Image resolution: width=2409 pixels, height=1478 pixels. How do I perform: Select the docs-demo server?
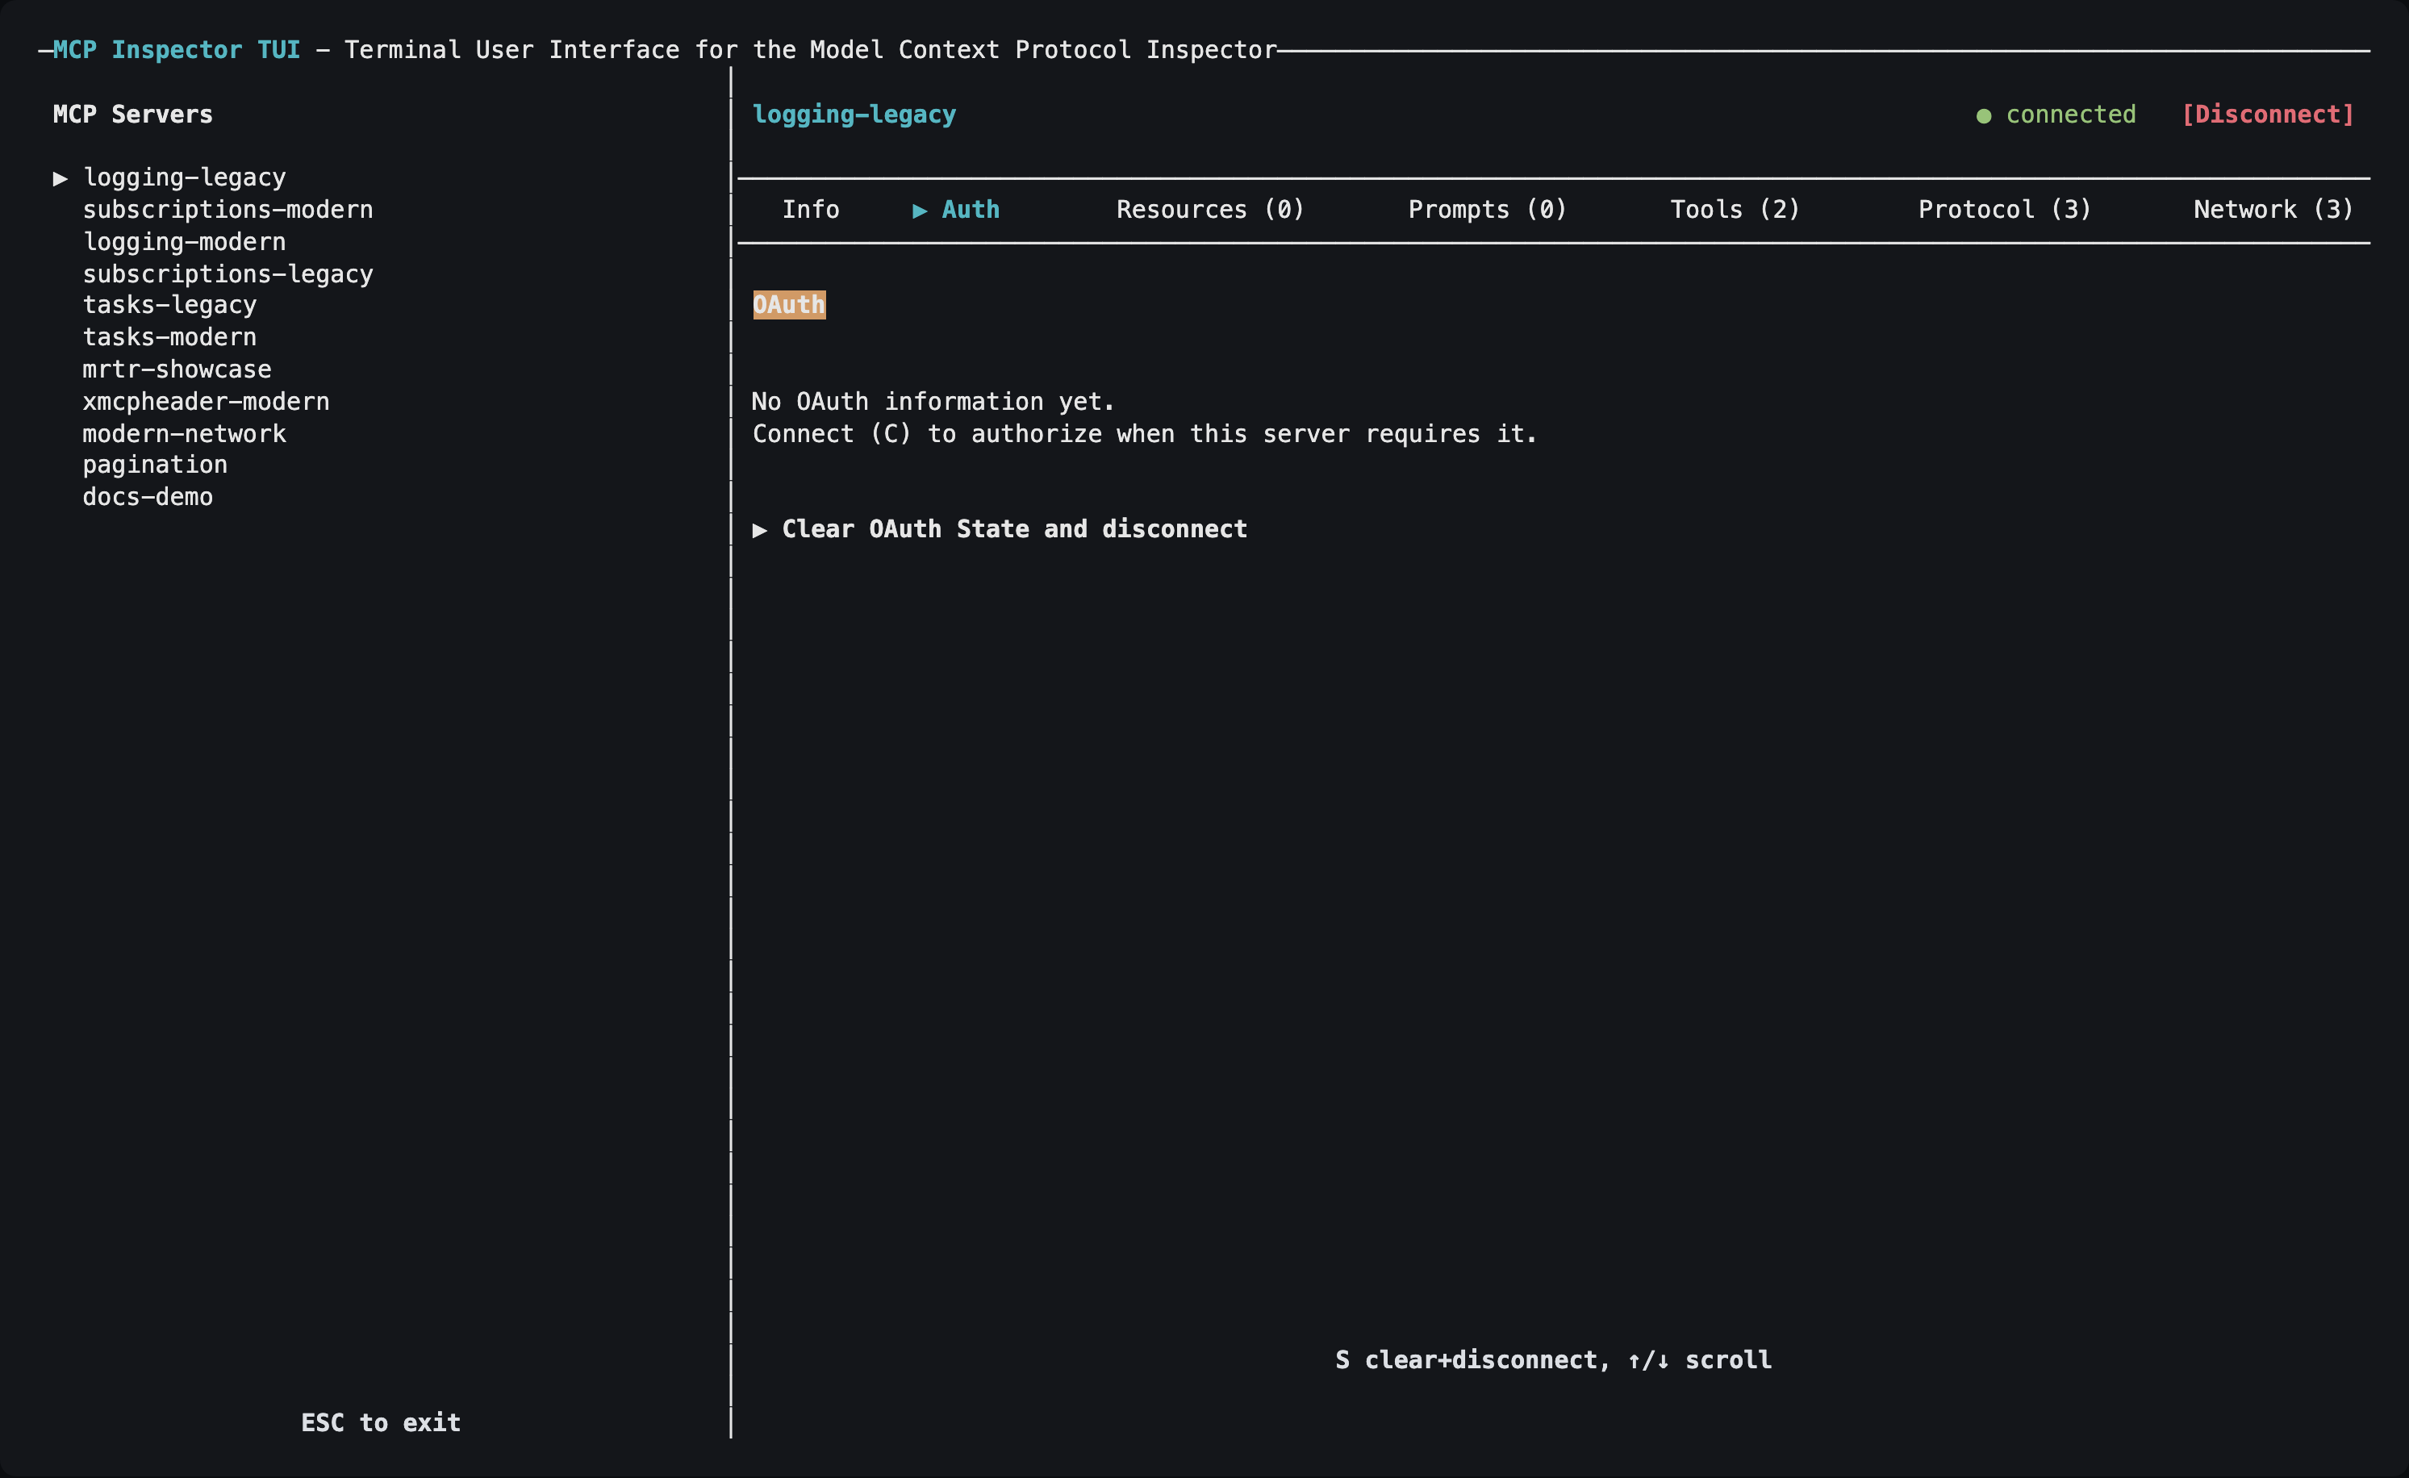click(148, 497)
